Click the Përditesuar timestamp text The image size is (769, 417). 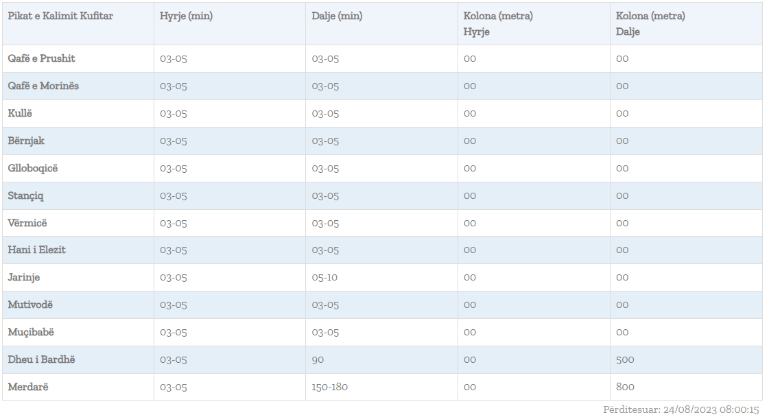click(x=681, y=410)
